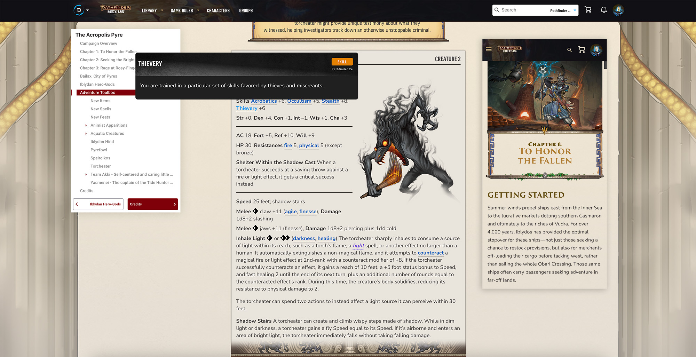
Task: Open the darkness trait link
Action: [304, 238]
